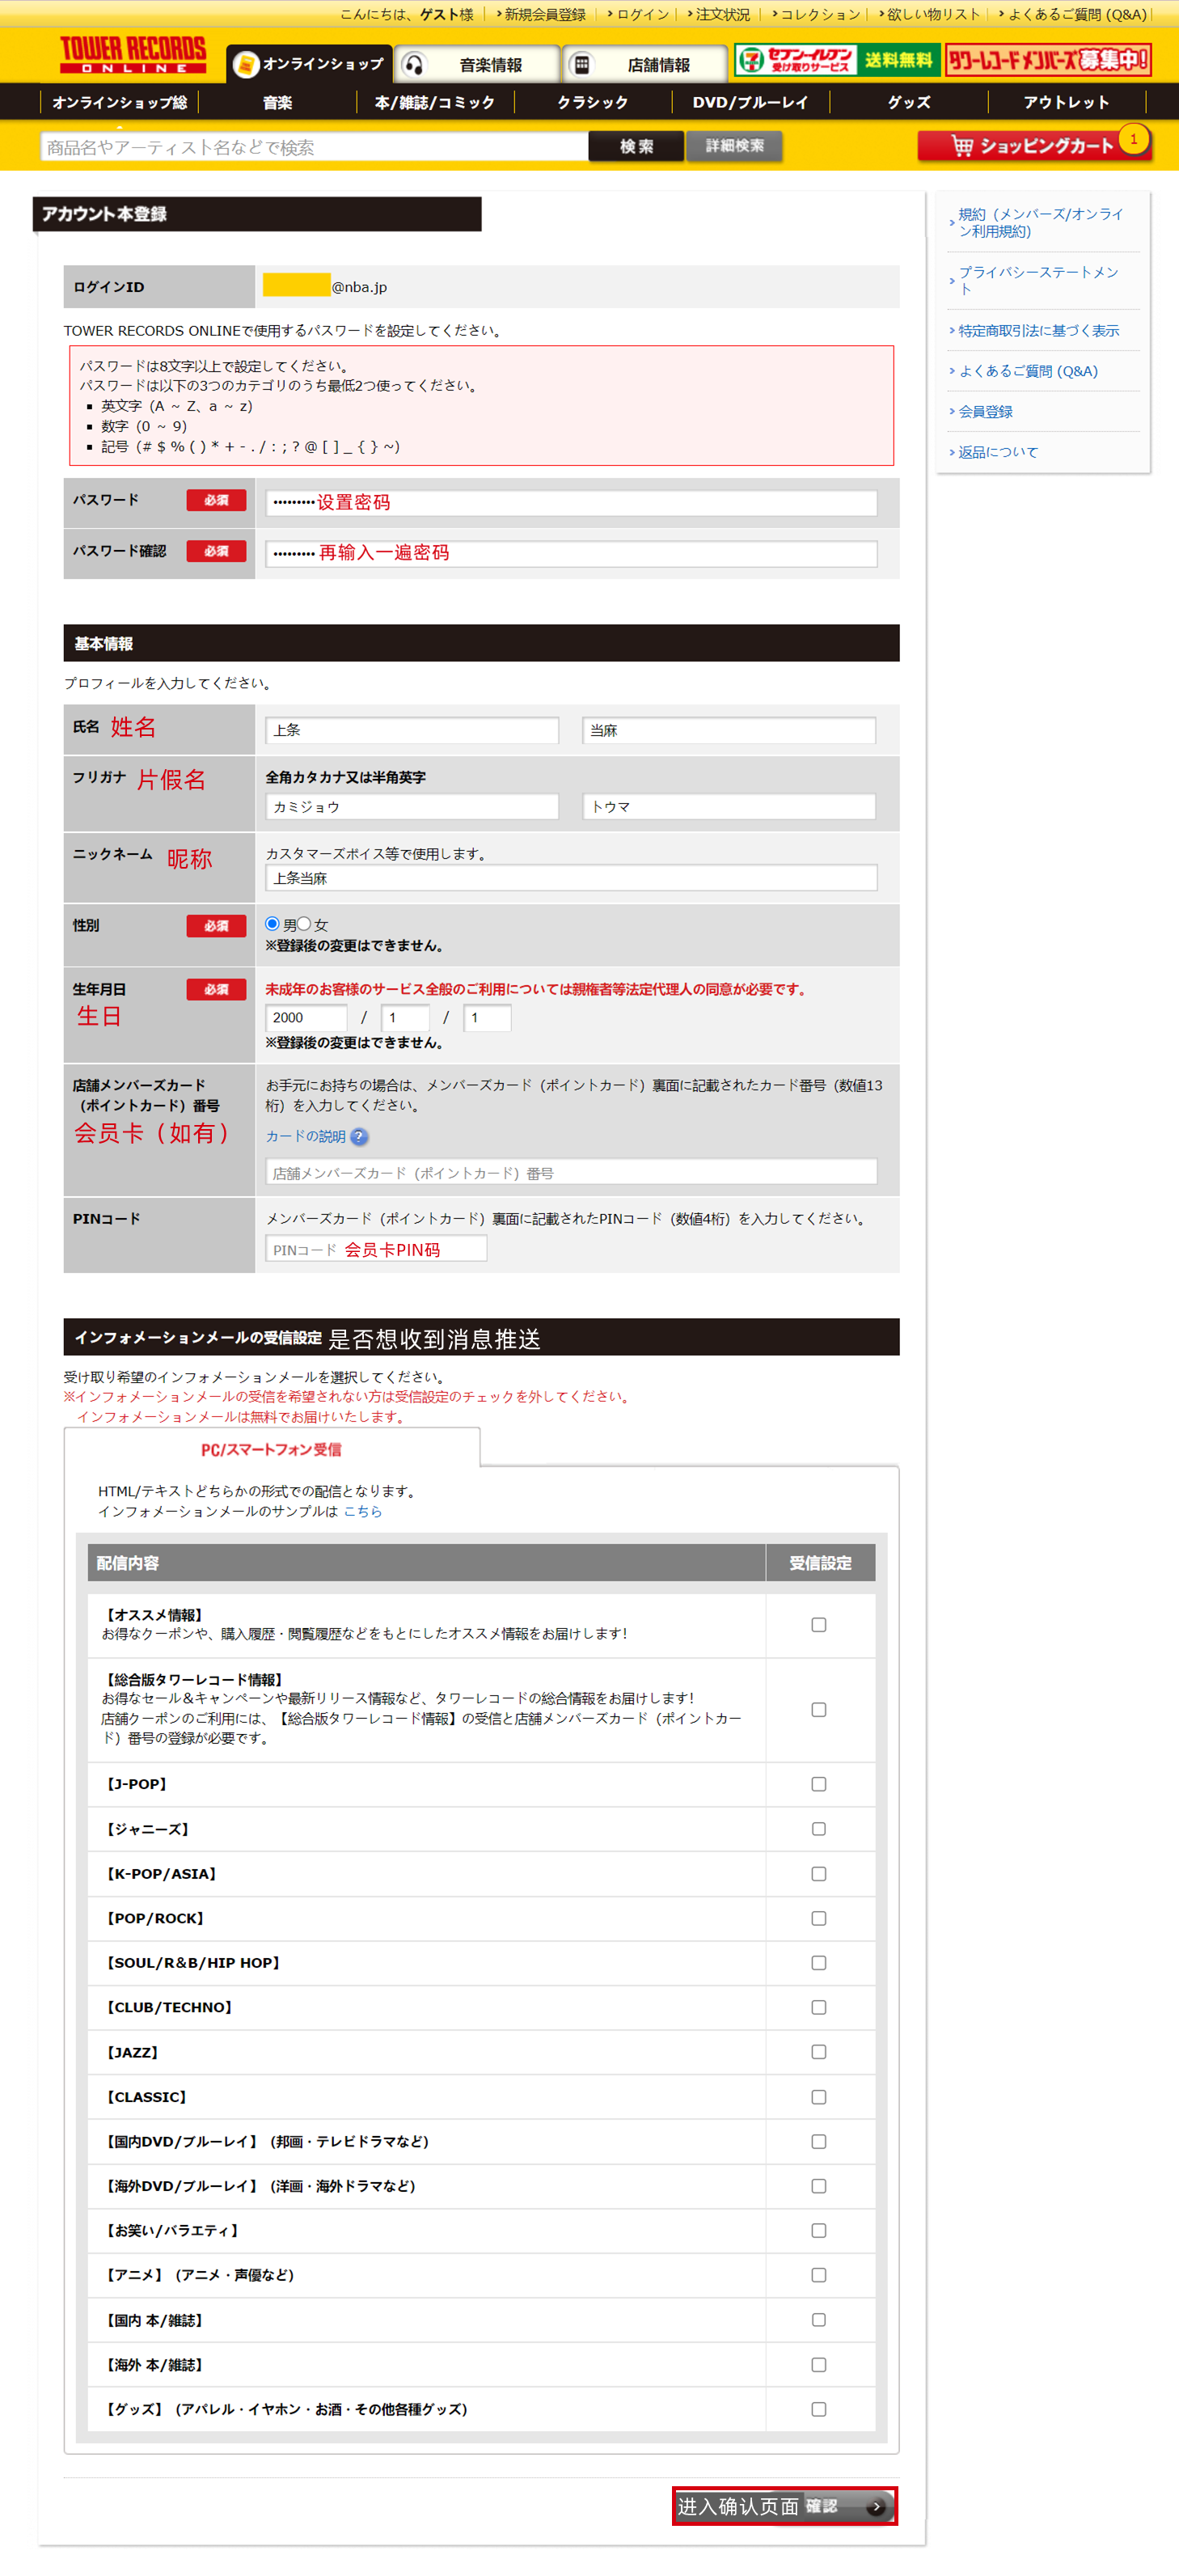Viewport: 1179px width, 2559px height.
Task: Click the ログイン link in header
Action: click(x=641, y=14)
